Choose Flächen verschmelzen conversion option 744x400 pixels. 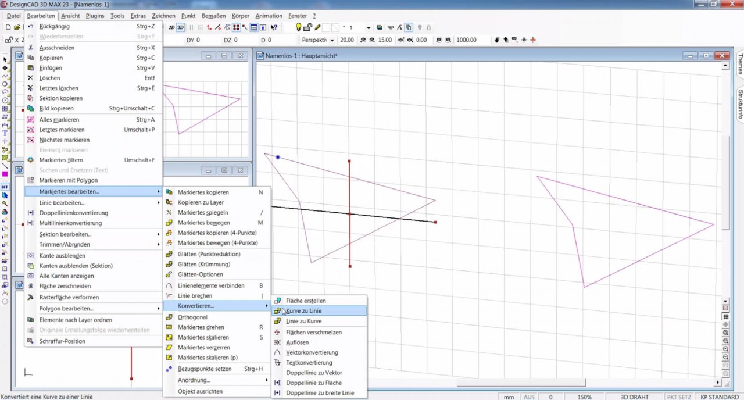click(x=314, y=332)
